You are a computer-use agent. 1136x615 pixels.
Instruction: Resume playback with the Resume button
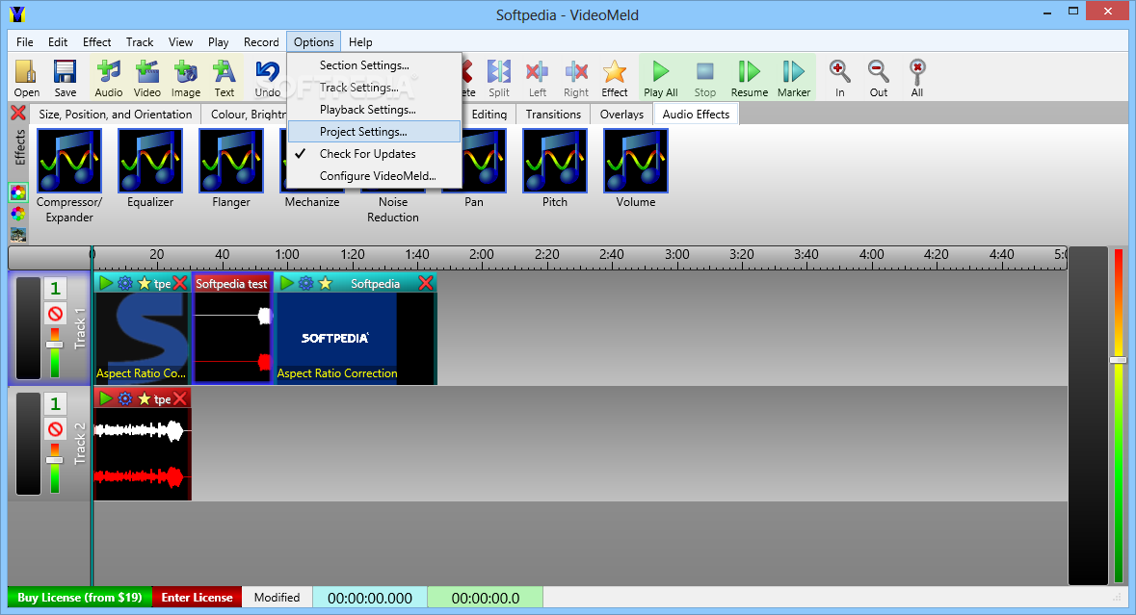[749, 78]
